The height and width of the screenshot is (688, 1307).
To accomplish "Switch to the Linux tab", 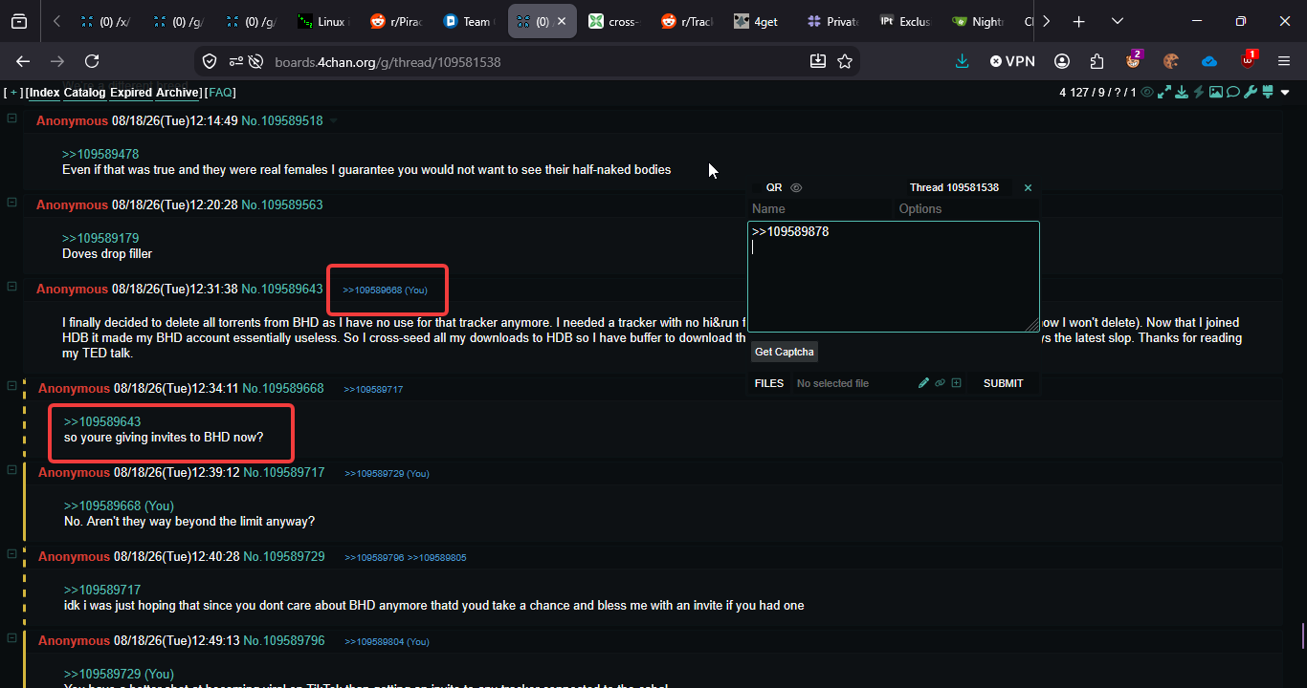I will coord(322,21).
